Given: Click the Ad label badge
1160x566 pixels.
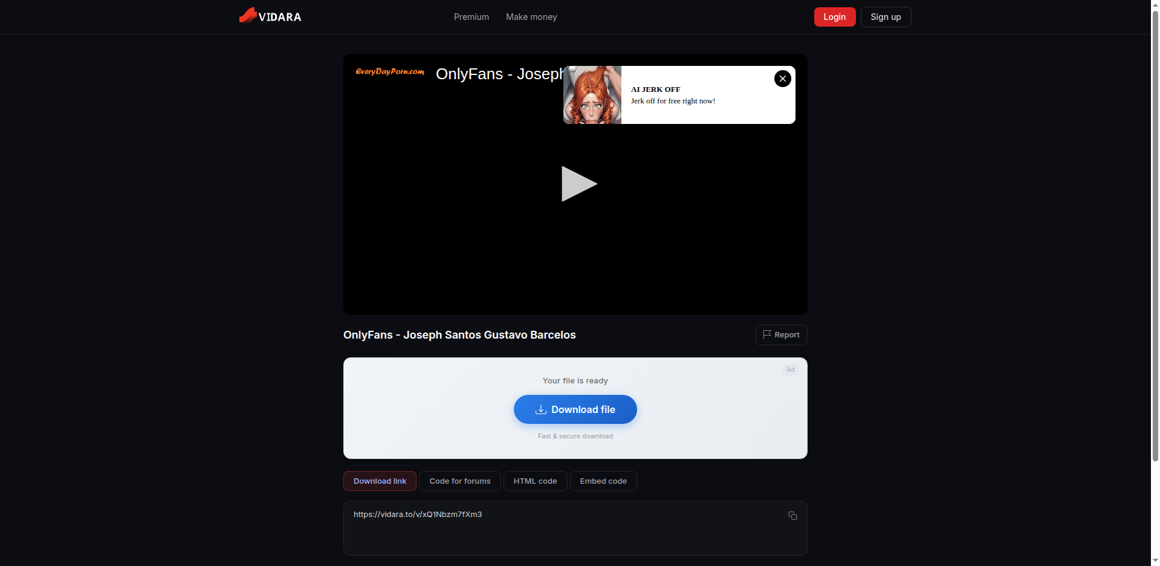Looking at the screenshot, I should coord(790,369).
